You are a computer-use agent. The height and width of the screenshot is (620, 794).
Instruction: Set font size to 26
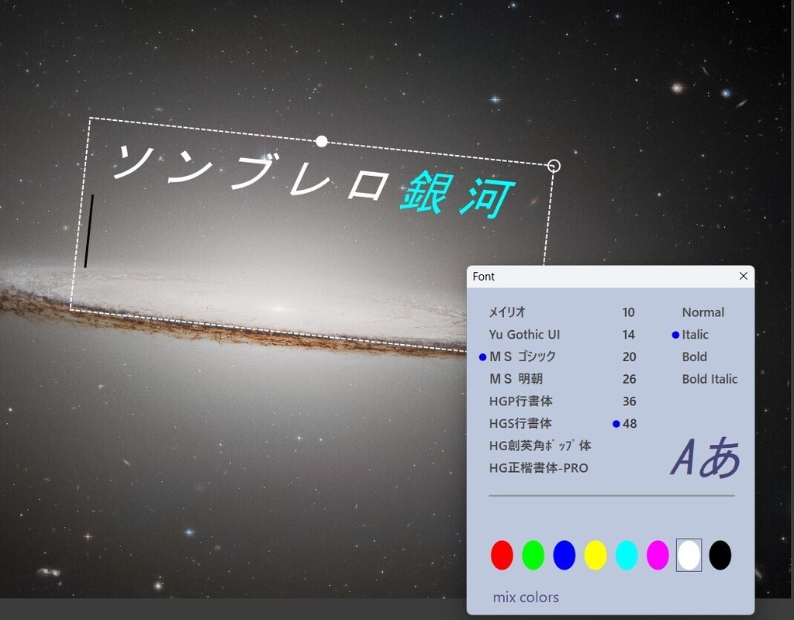click(629, 379)
